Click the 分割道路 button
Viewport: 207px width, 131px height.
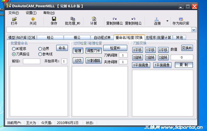coord(94,60)
